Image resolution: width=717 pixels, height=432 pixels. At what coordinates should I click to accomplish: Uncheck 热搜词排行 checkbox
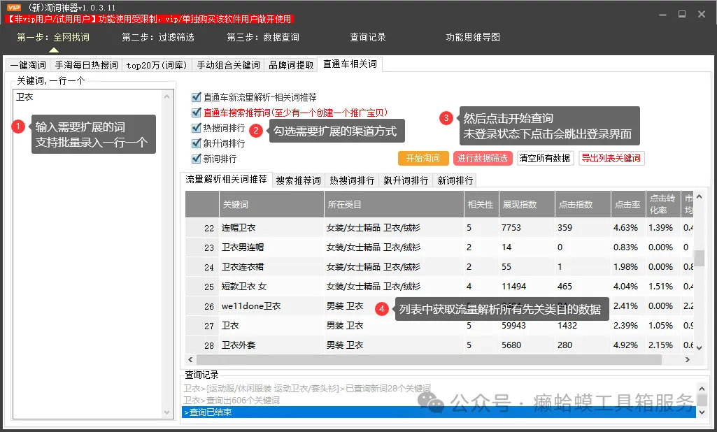click(x=197, y=128)
